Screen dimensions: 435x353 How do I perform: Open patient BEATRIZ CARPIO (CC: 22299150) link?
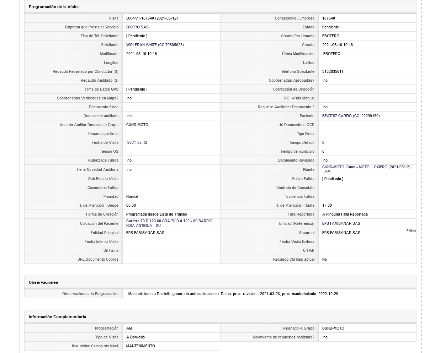pos(351,116)
